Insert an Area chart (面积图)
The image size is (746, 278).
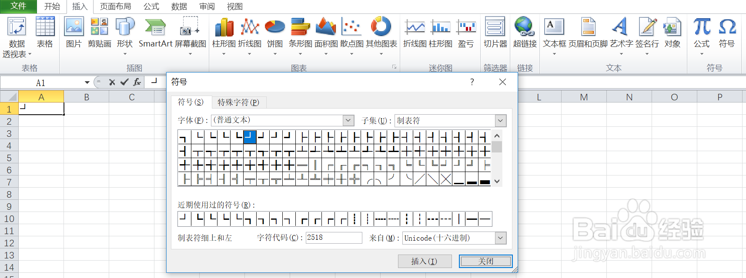326,36
